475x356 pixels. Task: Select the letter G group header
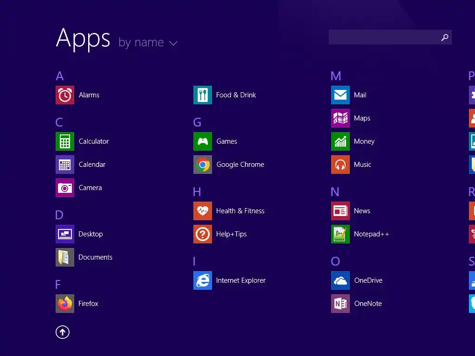tap(197, 122)
